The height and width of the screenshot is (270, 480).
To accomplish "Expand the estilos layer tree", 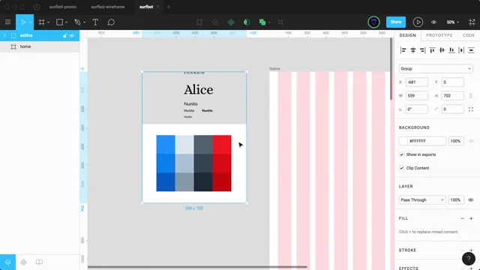I will click(x=4, y=35).
